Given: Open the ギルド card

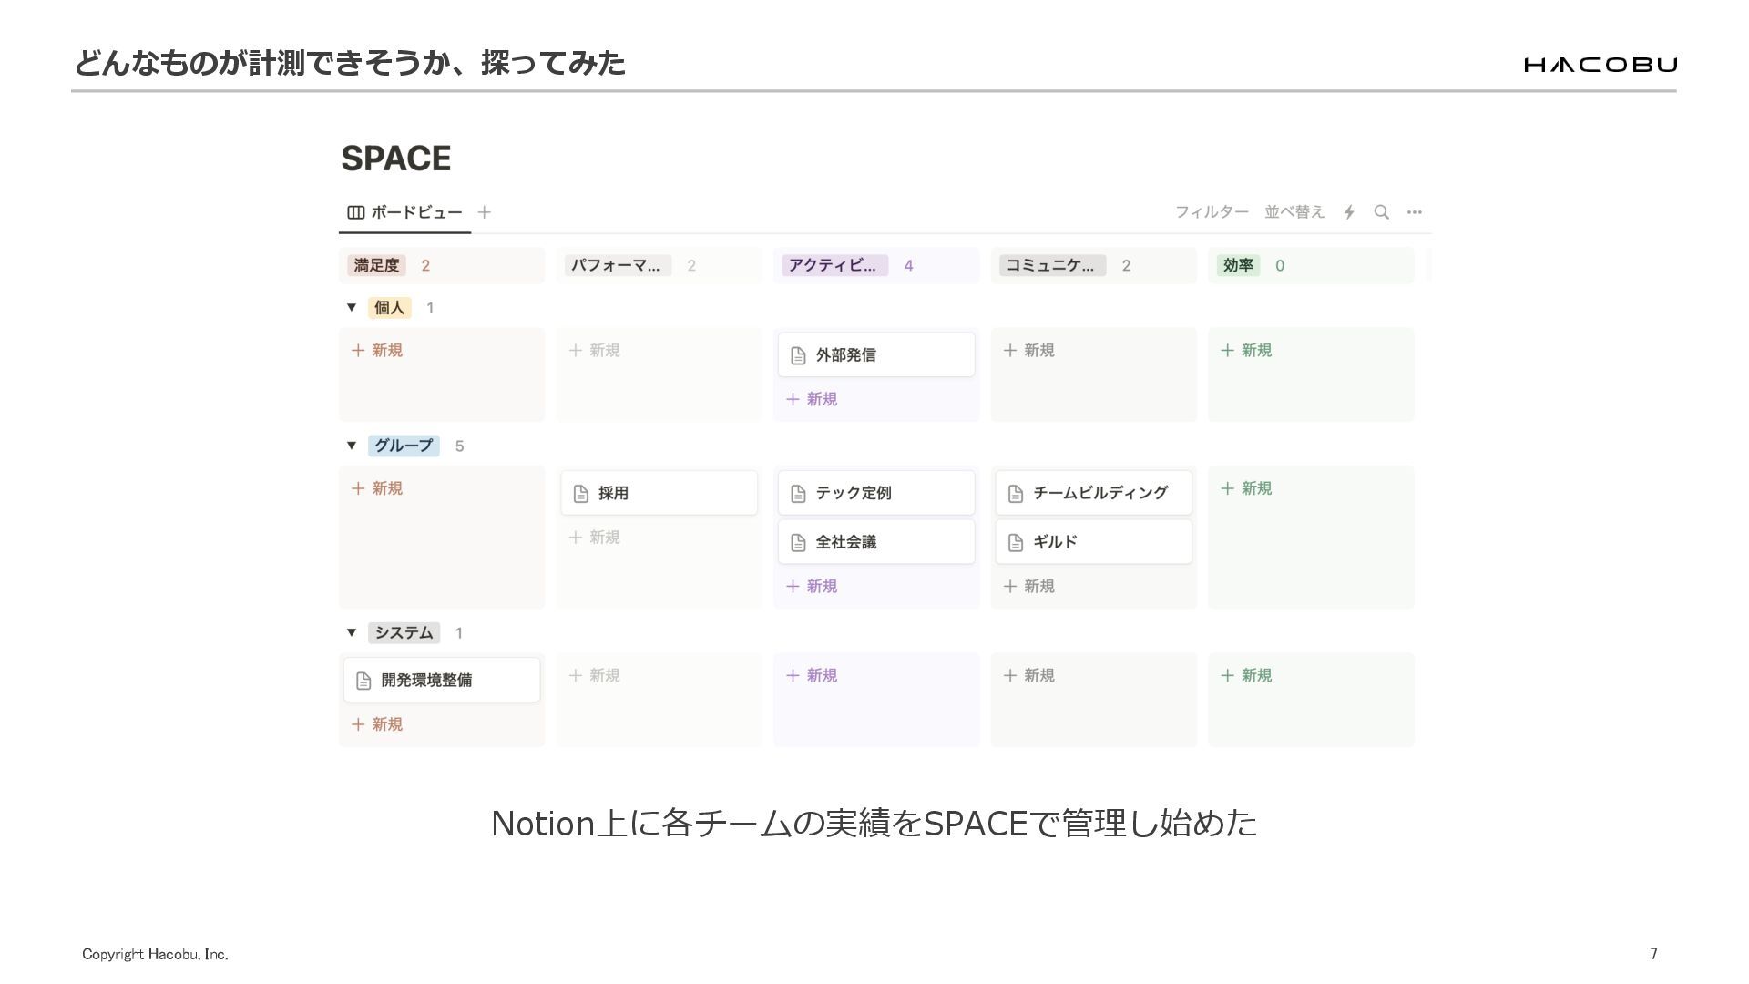Looking at the screenshot, I should [x=1094, y=542].
